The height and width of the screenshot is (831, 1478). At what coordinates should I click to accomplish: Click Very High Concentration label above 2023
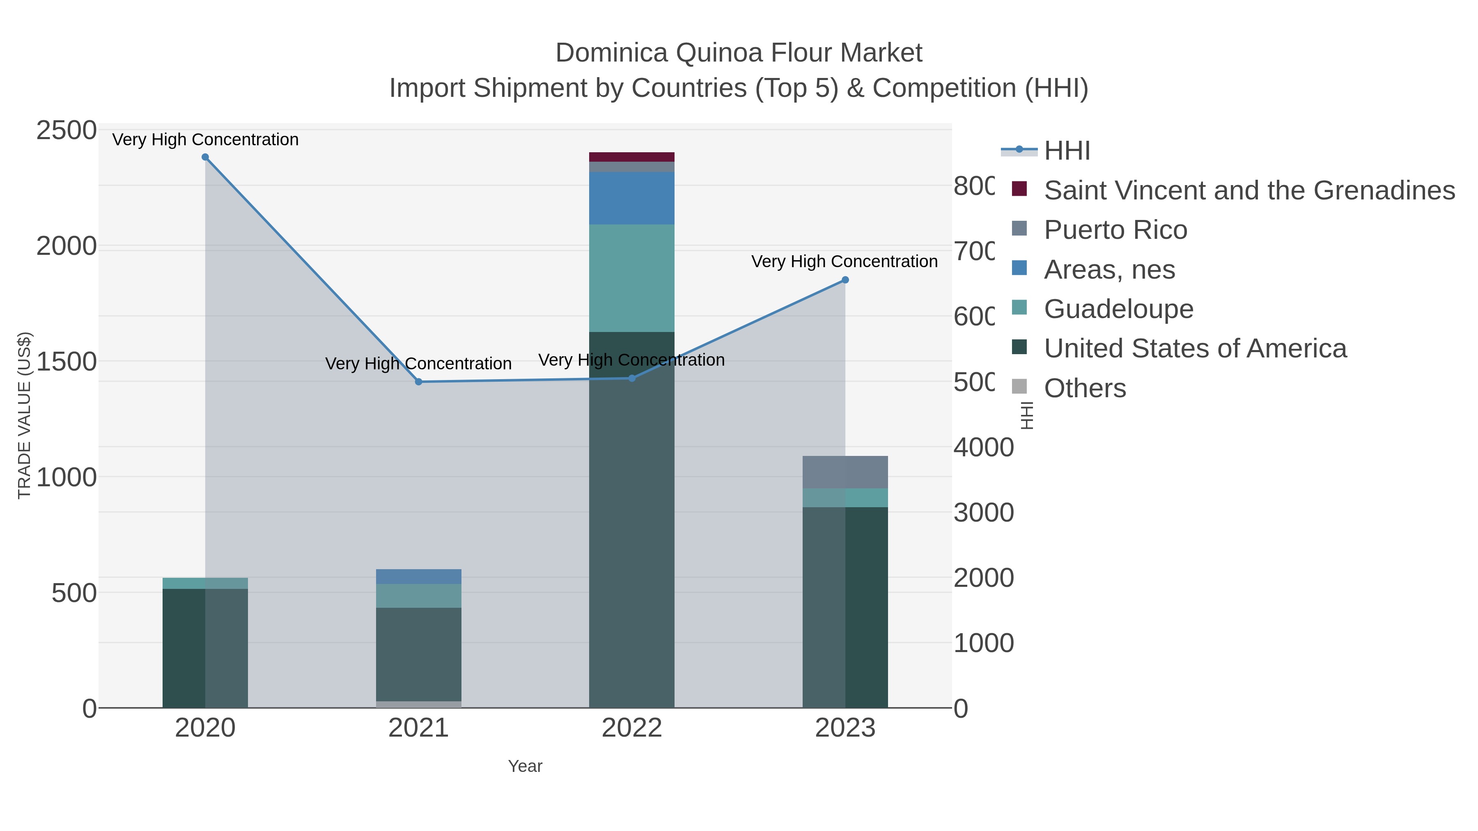coord(845,261)
